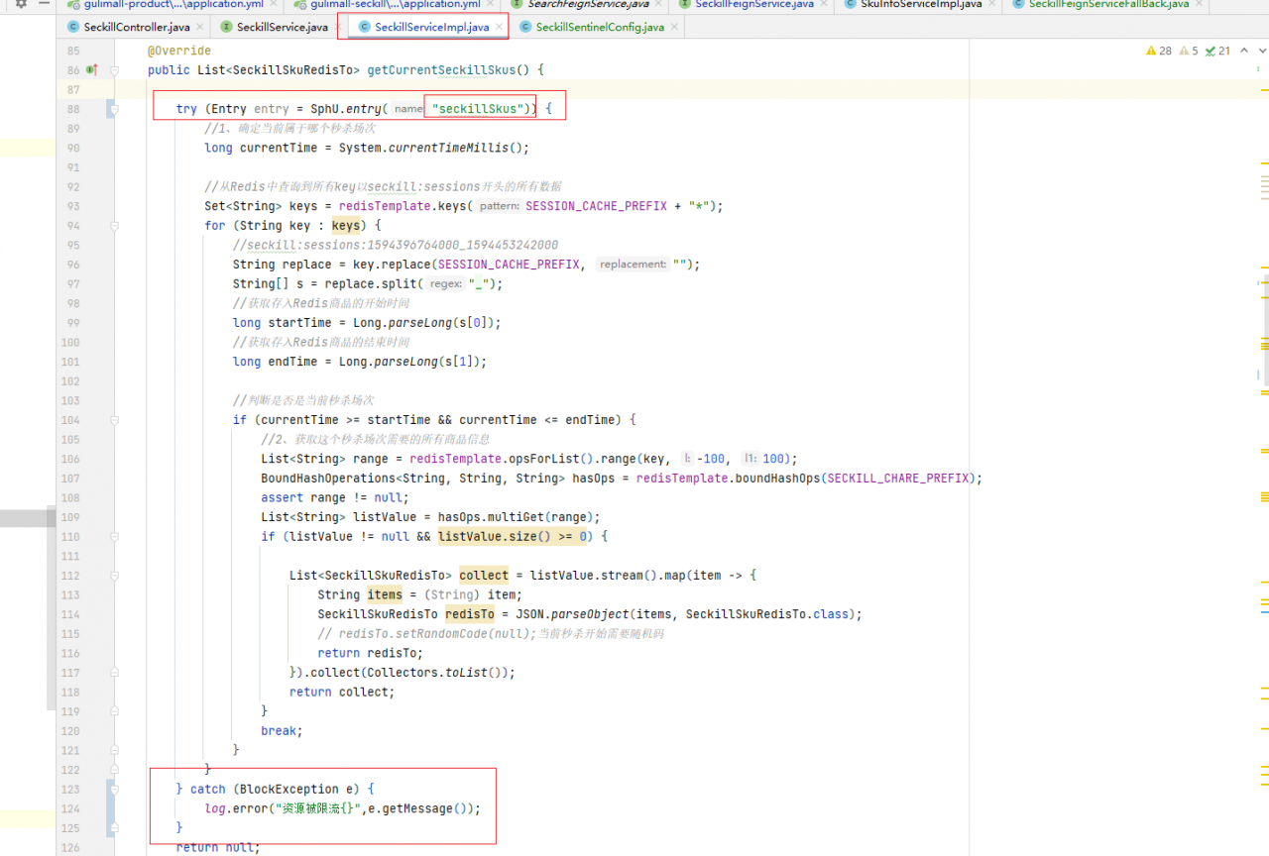The image size is (1269, 856).
Task: Click the boundHashOps method call
Action: click(775, 478)
